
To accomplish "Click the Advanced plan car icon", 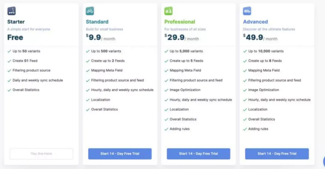I will pyautogui.click(x=247, y=11).
